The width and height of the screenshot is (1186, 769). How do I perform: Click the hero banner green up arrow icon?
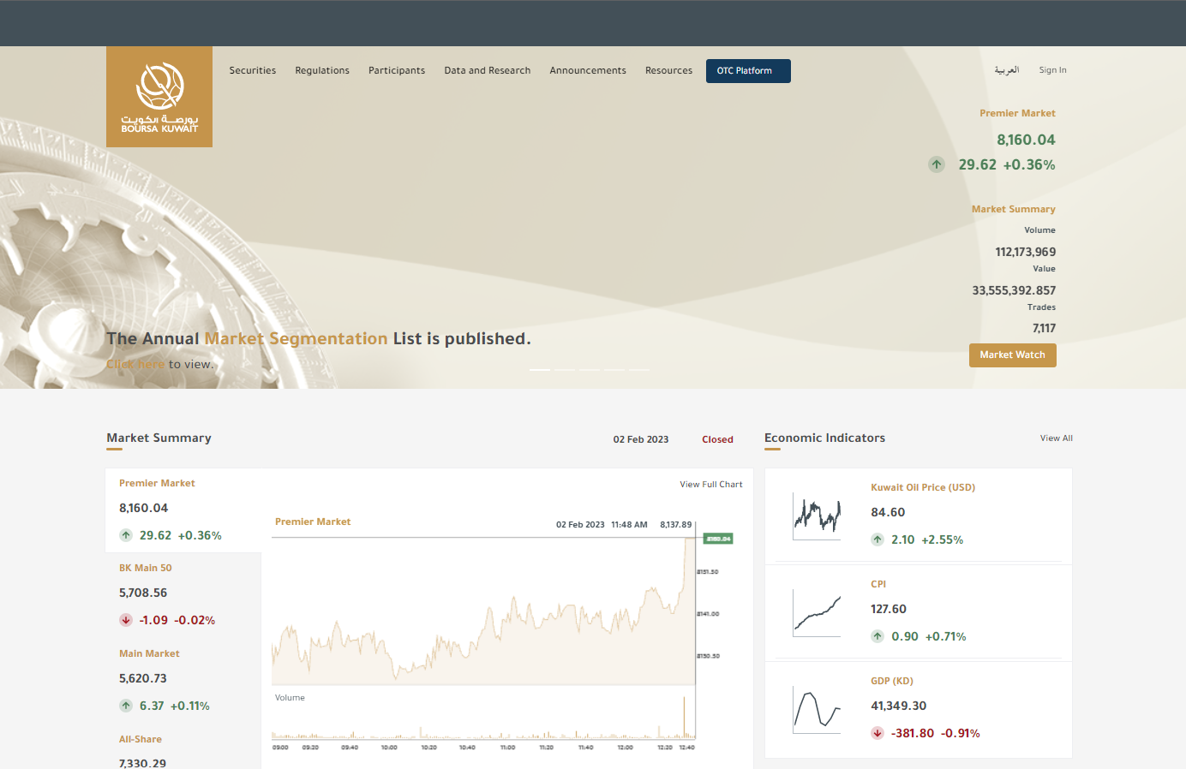pos(937,164)
